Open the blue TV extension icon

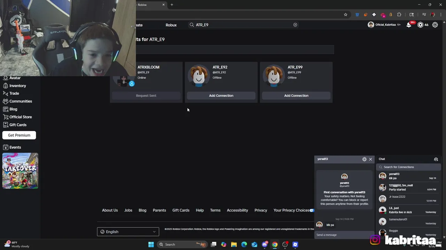click(357, 15)
